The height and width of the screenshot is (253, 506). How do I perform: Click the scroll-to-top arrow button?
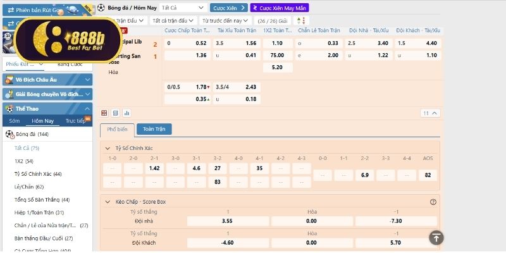point(436,237)
